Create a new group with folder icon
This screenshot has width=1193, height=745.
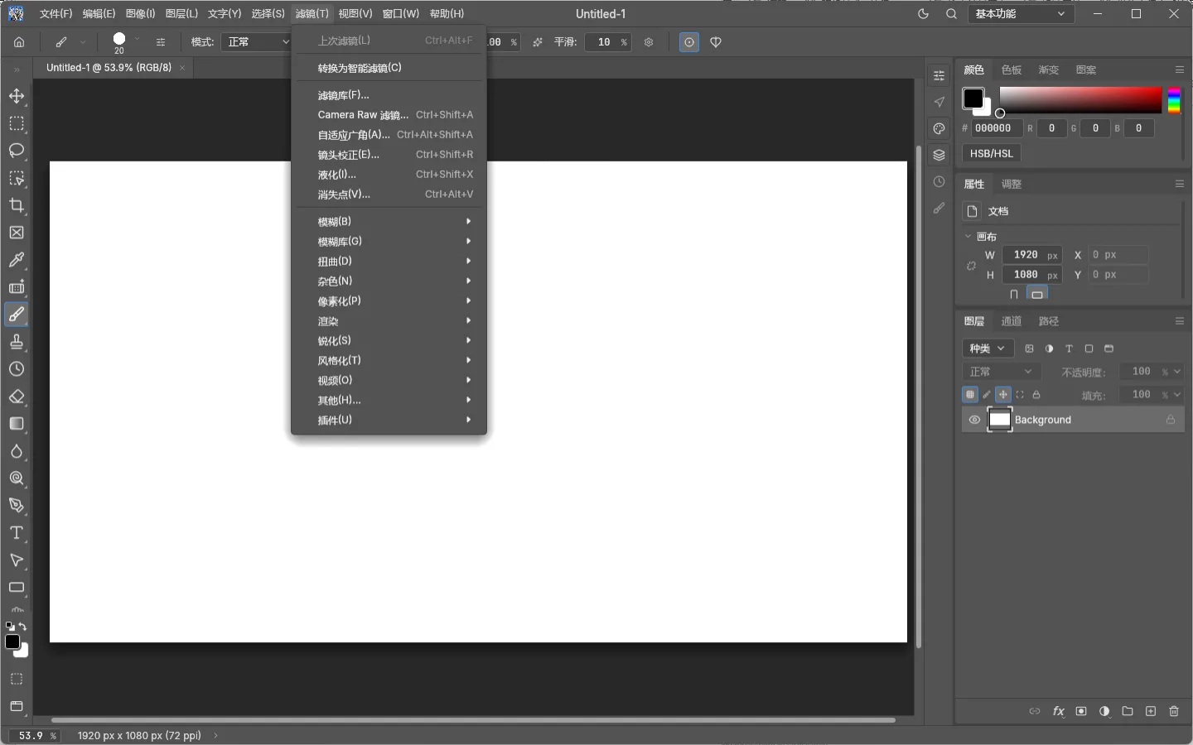1128,711
